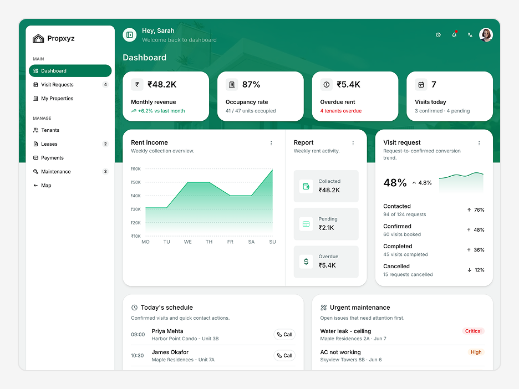Viewport: 519px width, 389px height.
Task: Click the Dashboard grid icon in sidebar
Action: click(x=35, y=71)
